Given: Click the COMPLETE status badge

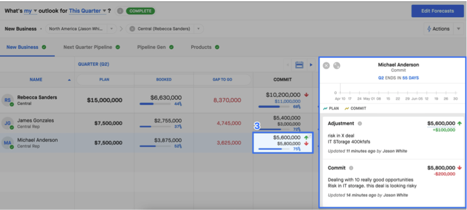Looking at the screenshot, I should [x=141, y=11].
